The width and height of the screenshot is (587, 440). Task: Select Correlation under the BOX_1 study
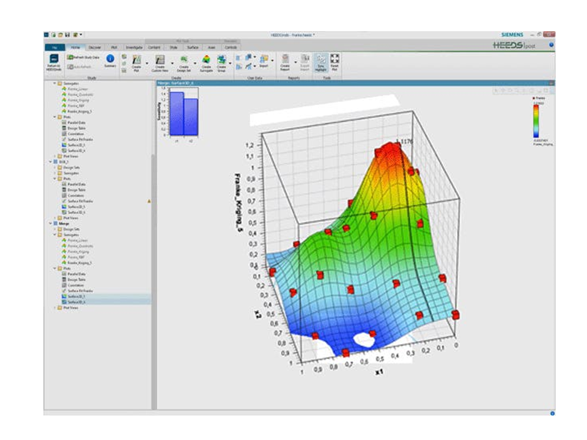73,196
